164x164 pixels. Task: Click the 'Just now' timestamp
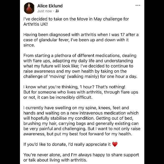[45, 11]
